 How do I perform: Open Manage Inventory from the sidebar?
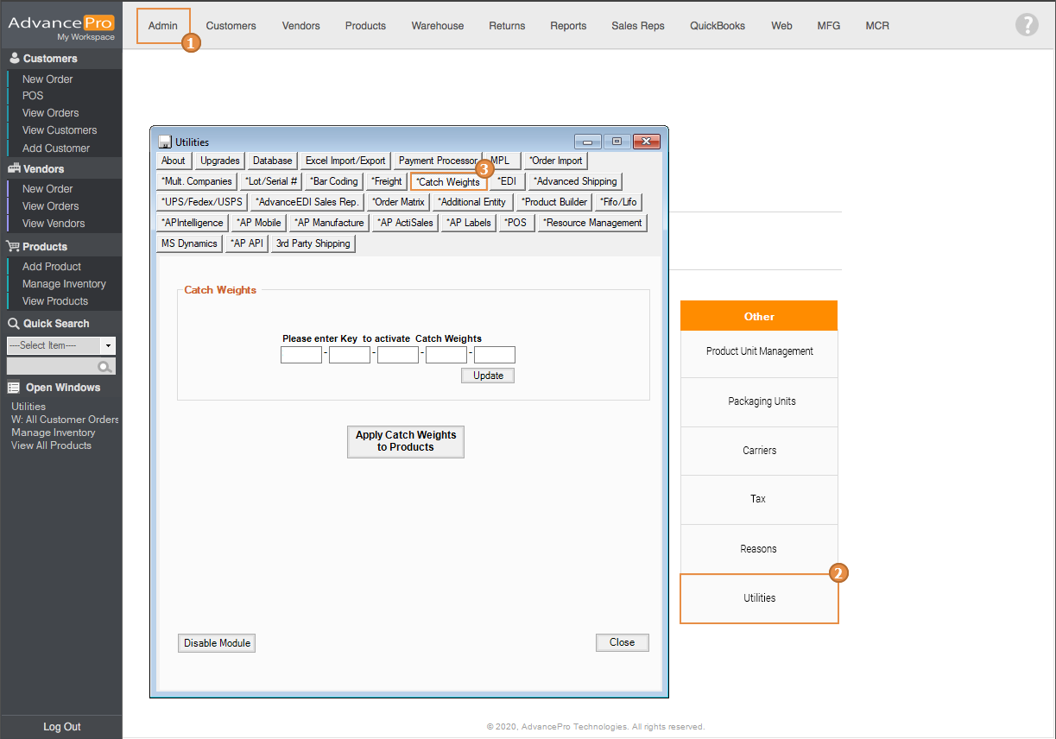pyautogui.click(x=64, y=284)
